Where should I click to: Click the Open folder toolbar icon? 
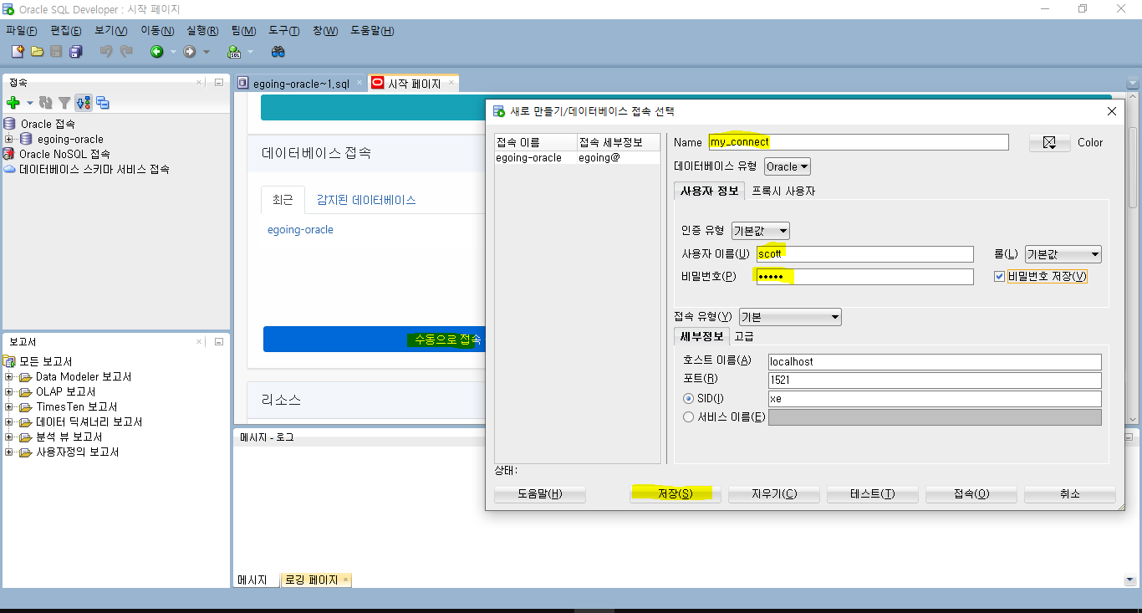click(37, 52)
